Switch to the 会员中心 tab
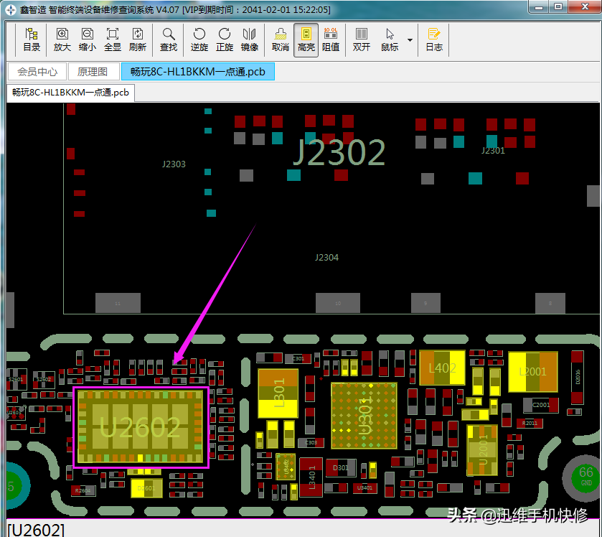 pos(37,72)
